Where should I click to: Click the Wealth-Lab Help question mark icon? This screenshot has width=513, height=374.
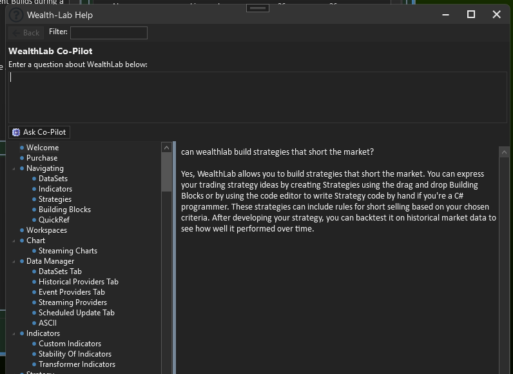[x=15, y=15]
